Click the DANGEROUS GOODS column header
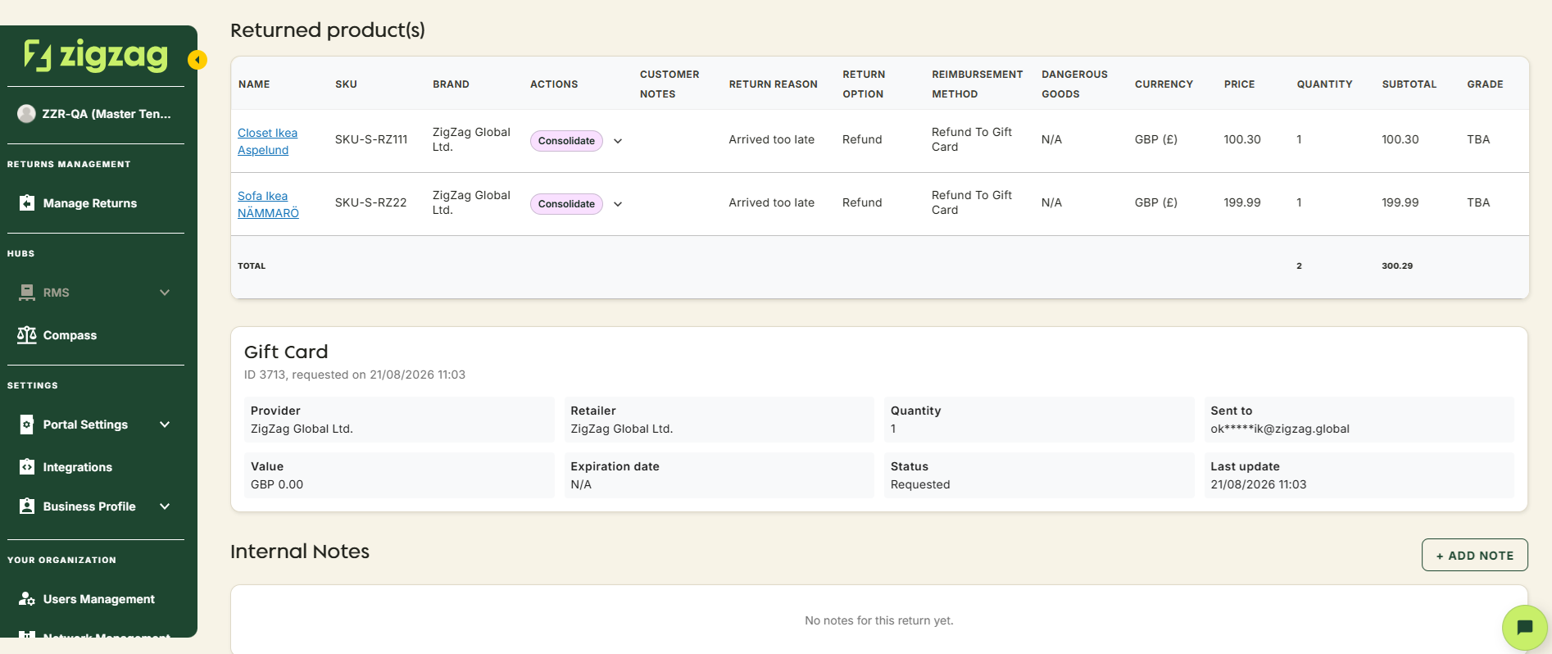1552x654 pixels. (1074, 84)
